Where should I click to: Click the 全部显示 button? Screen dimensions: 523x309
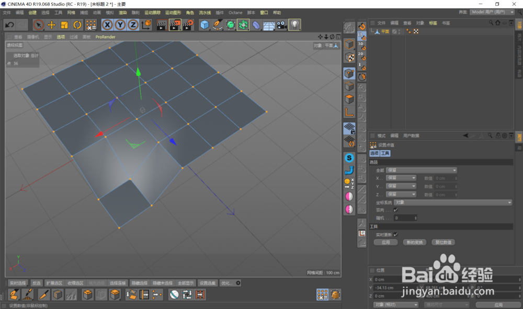pyautogui.click(x=186, y=283)
